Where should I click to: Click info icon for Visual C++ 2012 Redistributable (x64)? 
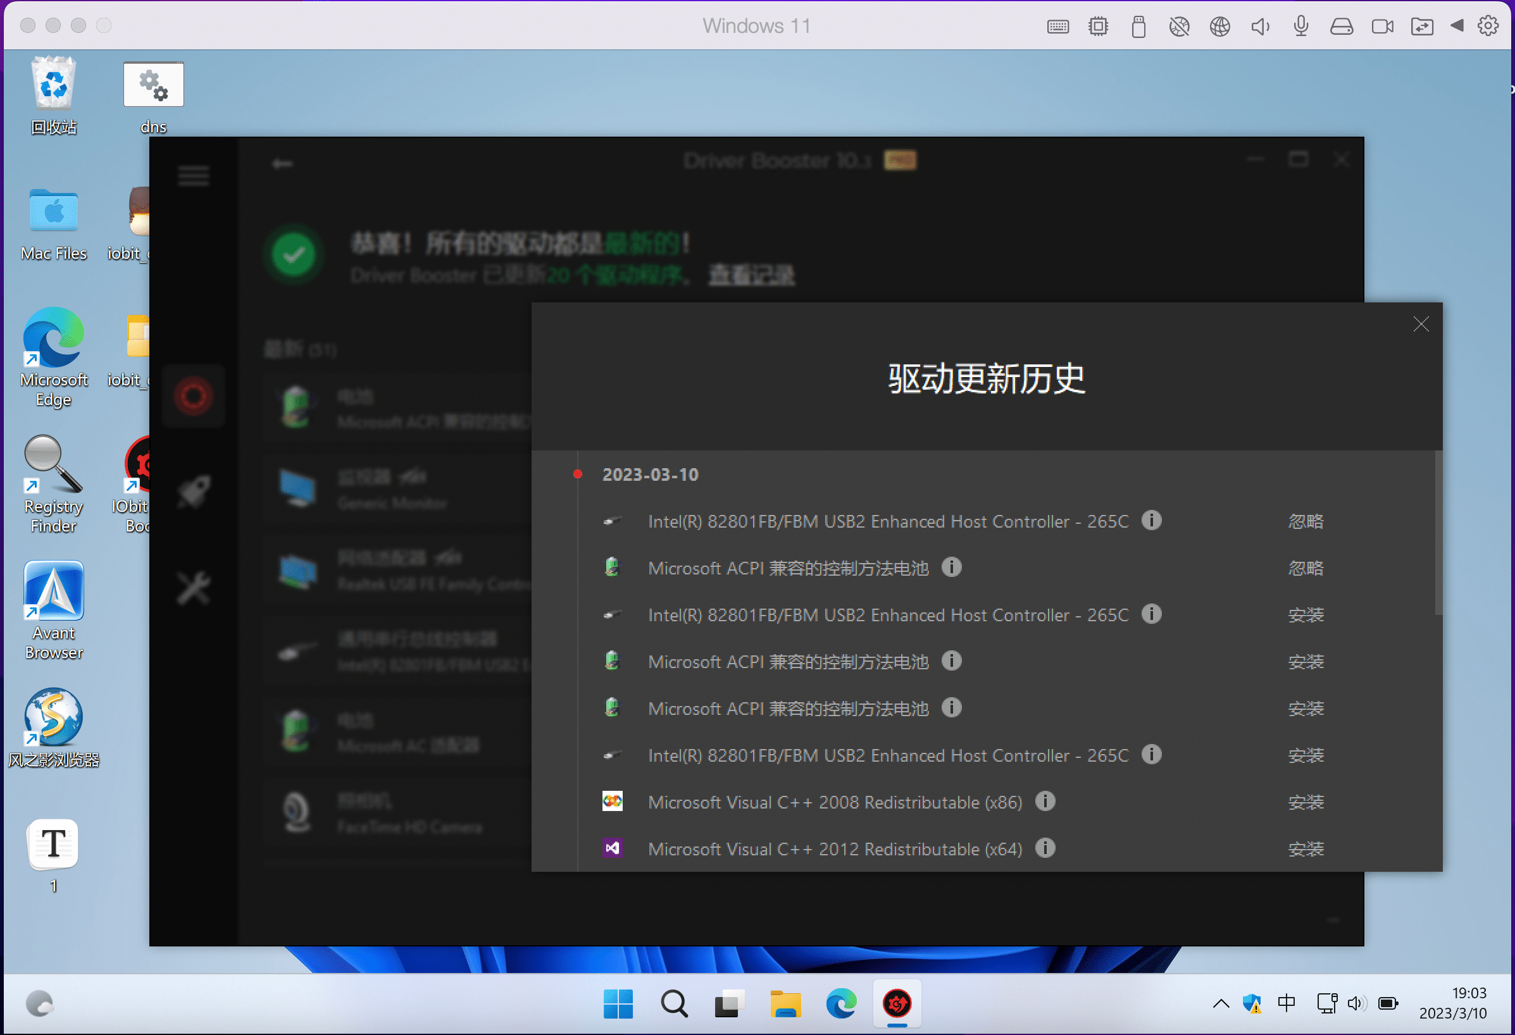point(1045,848)
